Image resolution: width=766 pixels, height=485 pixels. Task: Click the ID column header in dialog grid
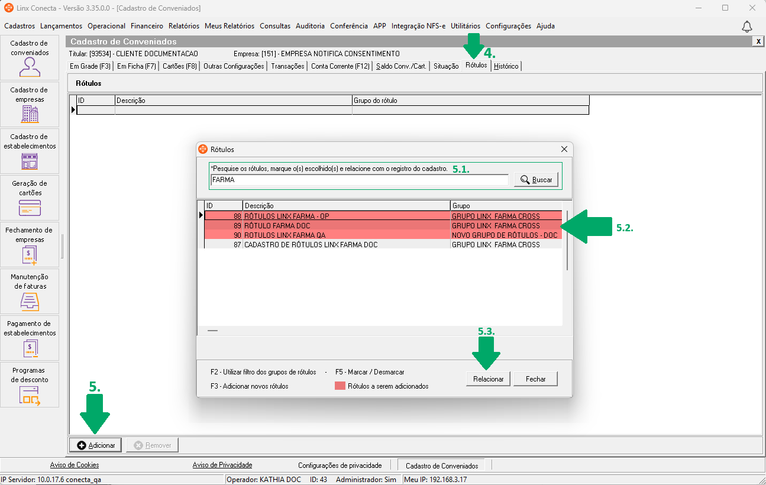tap(223, 205)
